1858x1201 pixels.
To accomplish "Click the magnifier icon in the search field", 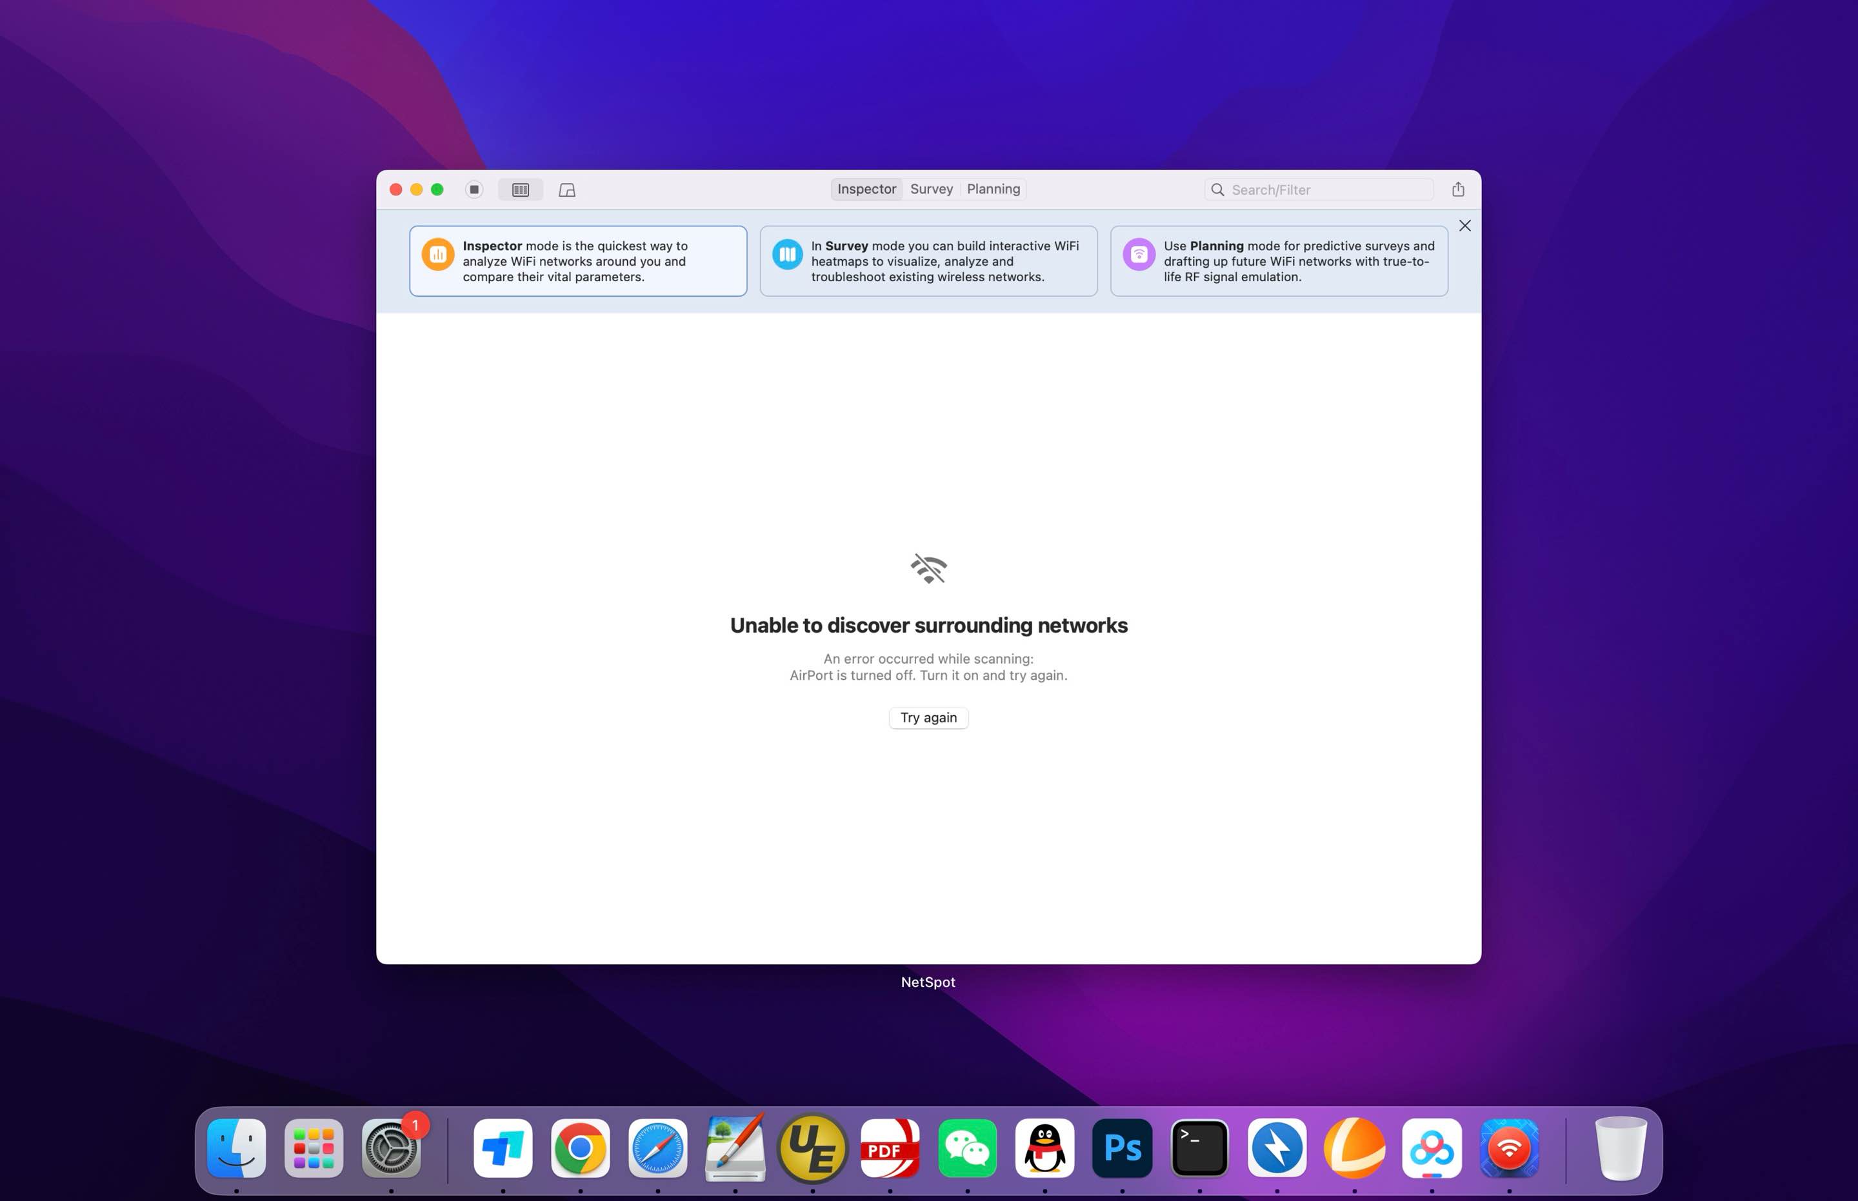I will 1217,190.
